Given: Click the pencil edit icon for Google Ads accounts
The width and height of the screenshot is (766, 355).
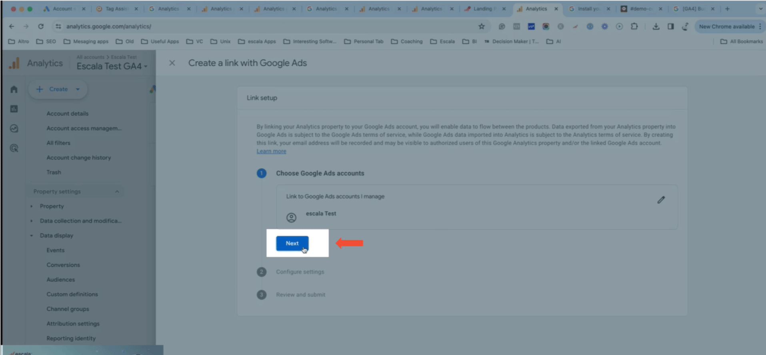Looking at the screenshot, I should pos(661,200).
